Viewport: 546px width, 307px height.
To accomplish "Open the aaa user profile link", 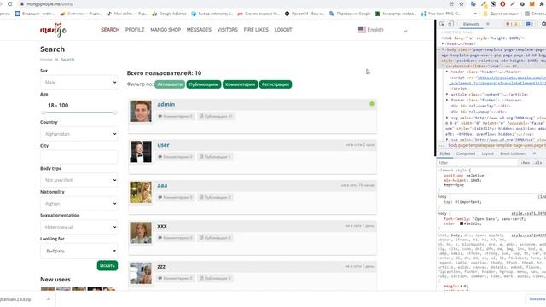I will [x=162, y=186].
